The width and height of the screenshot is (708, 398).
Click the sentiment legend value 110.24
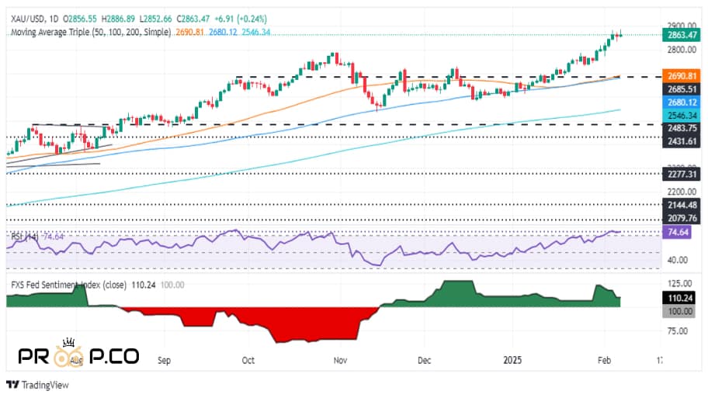pyautogui.click(x=143, y=285)
